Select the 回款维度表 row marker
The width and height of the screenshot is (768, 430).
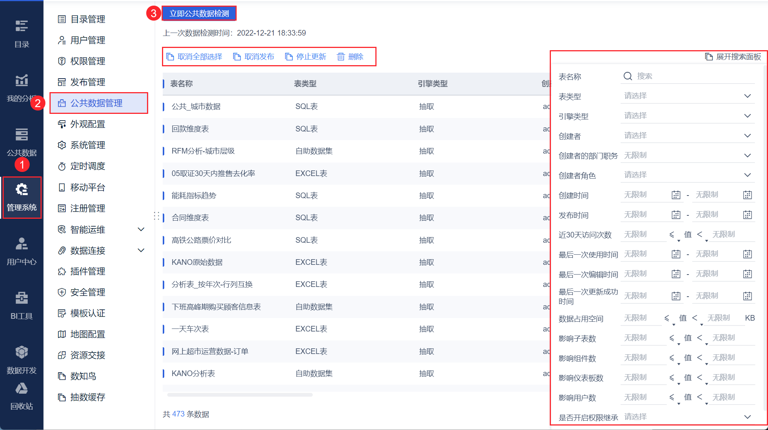164,129
